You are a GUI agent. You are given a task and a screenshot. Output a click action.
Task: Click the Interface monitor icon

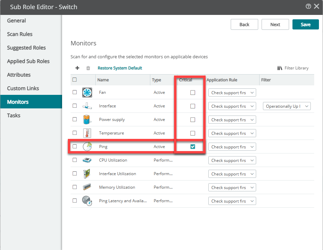pos(87,106)
